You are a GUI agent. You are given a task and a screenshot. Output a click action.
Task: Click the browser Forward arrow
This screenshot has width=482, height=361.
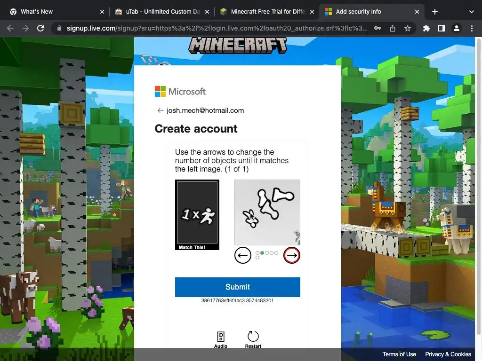25,28
